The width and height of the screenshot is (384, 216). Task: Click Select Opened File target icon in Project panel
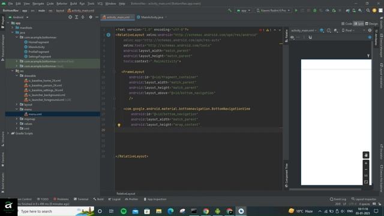pyautogui.click(x=70, y=17)
